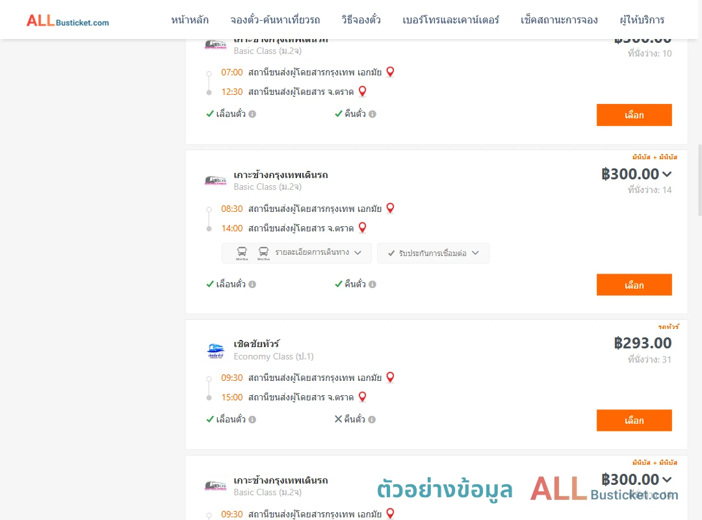702x520 pixels.
Task: Open the วิธีจองตั๋ว menu item
Action: (x=361, y=19)
